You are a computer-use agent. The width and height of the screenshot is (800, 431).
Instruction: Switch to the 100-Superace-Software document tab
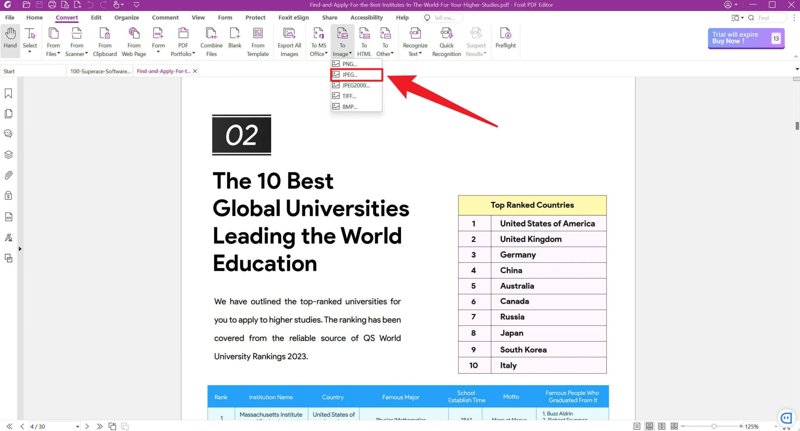pos(99,71)
